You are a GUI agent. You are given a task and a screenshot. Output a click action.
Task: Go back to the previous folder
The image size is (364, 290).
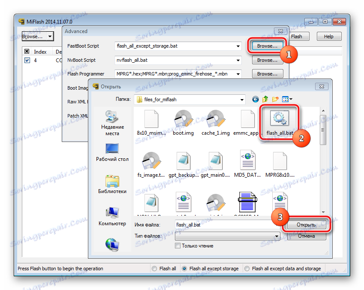(x=256, y=100)
